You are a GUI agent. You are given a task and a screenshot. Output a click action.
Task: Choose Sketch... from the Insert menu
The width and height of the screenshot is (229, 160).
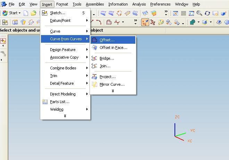[x=65, y=13]
